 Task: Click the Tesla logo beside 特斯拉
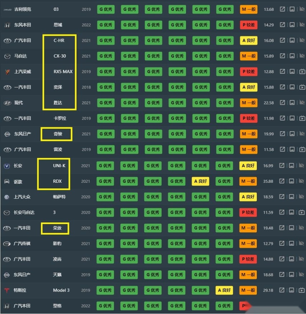point(7,290)
